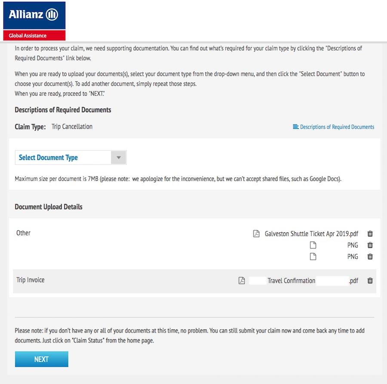Click the PDF icon for Travel Confirmation
Viewport: 387px width, 384px height.
pos(242,280)
